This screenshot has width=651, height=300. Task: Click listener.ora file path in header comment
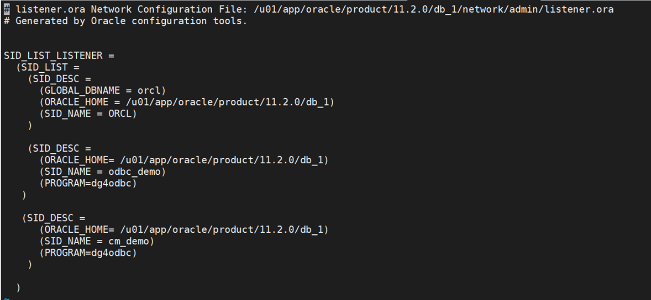pos(433,9)
